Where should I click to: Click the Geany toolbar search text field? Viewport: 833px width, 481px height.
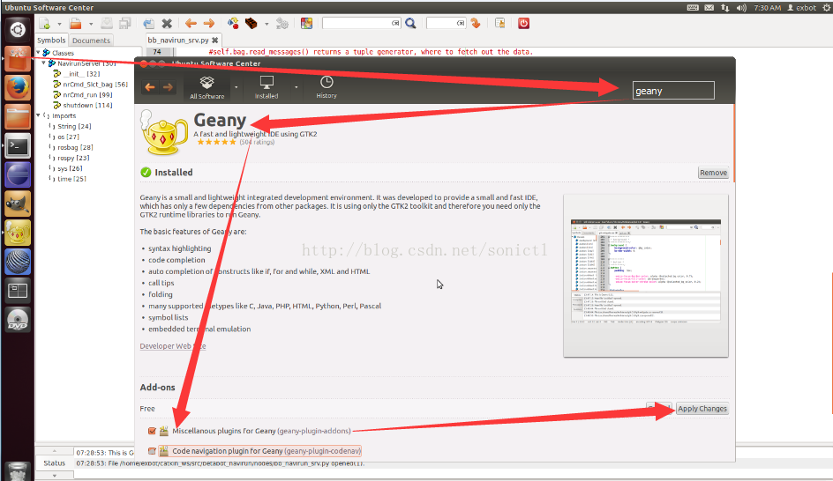click(x=361, y=23)
